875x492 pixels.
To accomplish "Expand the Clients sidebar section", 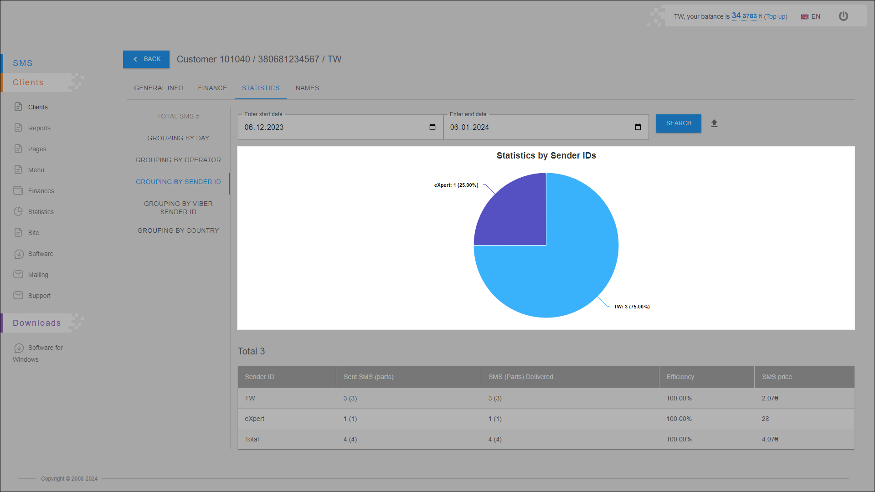I will [28, 82].
